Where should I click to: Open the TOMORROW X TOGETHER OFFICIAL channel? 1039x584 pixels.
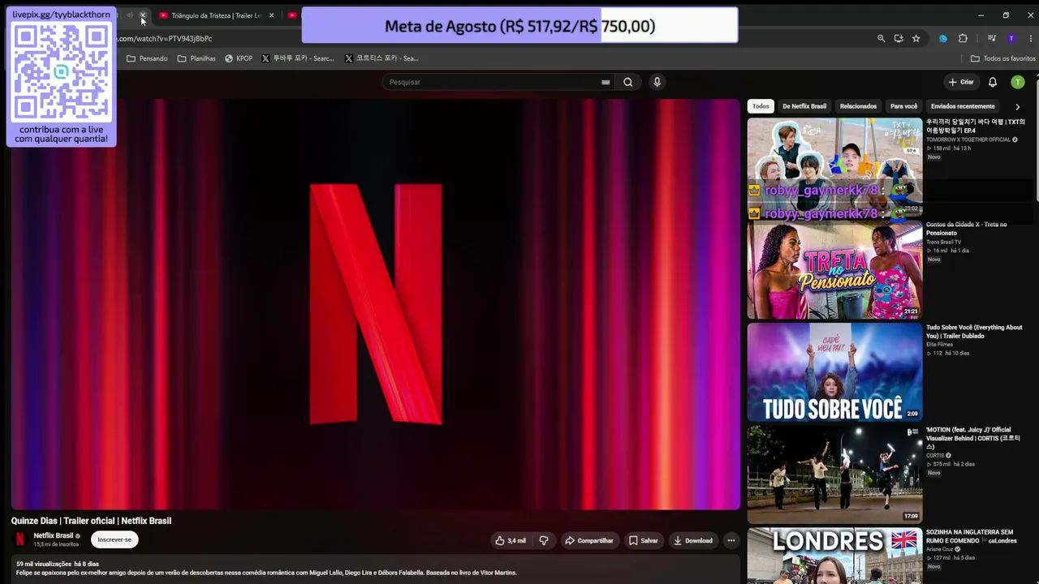[x=968, y=140]
